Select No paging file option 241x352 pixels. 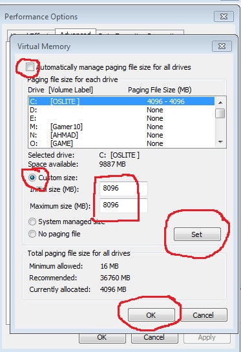click(x=32, y=234)
